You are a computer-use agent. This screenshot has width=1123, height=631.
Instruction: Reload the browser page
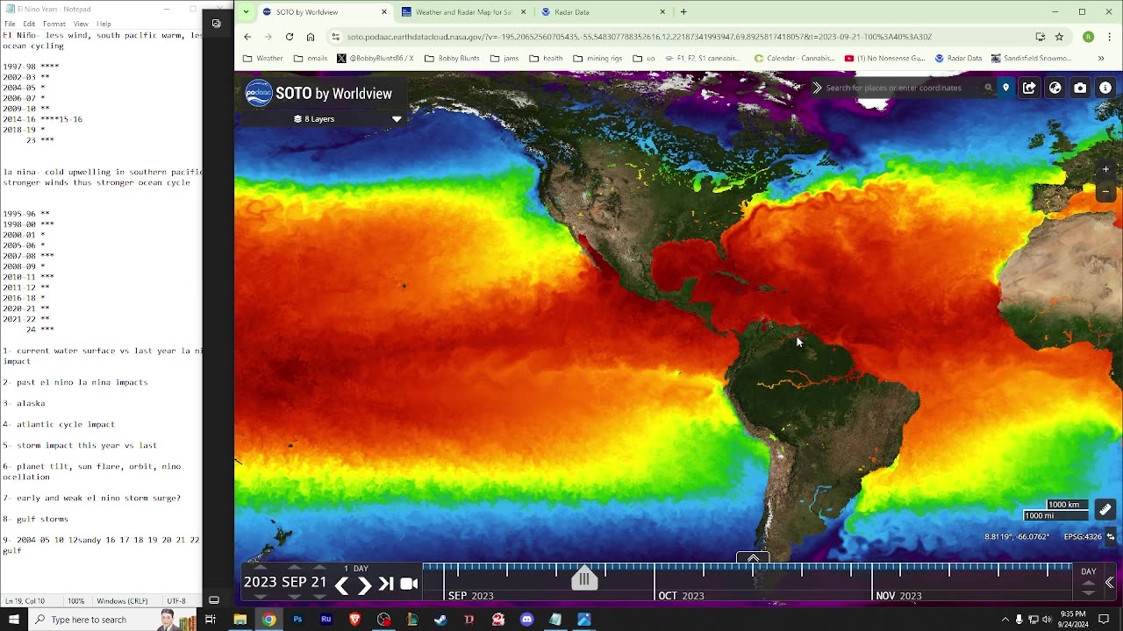click(x=289, y=37)
